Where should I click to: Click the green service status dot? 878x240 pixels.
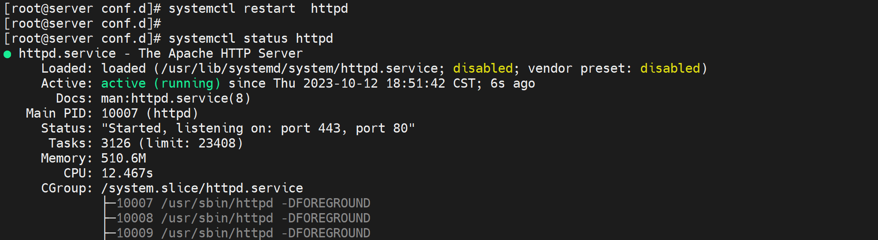[7, 54]
